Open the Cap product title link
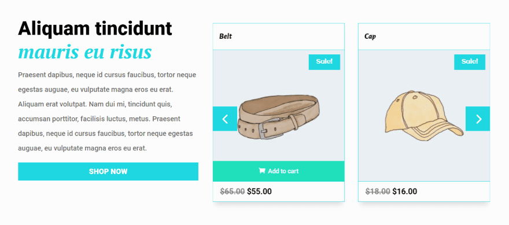The width and height of the screenshot is (509, 225). click(x=370, y=36)
